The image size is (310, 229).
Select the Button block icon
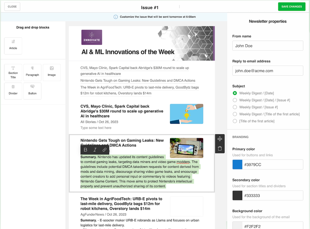(x=32, y=91)
